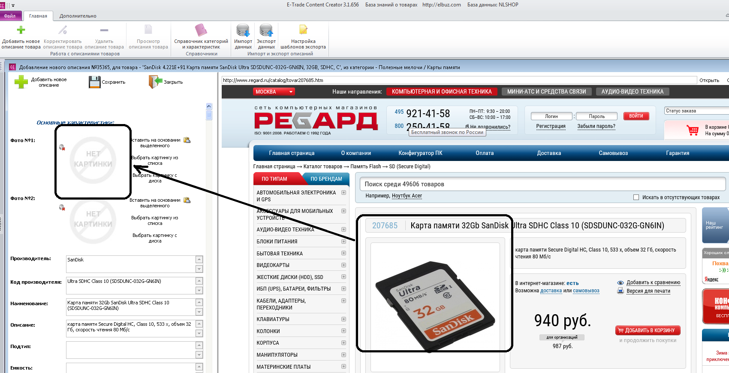Click 'Выбрать картинку из списка' for Фото №1
Viewport: 729px width, 373px height.
point(155,161)
